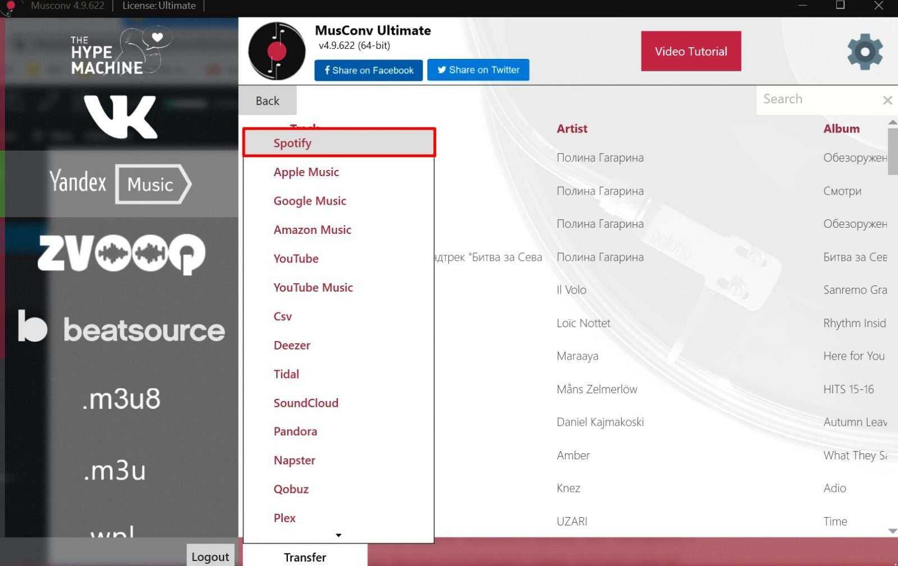Click the scrollbar up arrow
This screenshot has height=566, width=898.
892,122
